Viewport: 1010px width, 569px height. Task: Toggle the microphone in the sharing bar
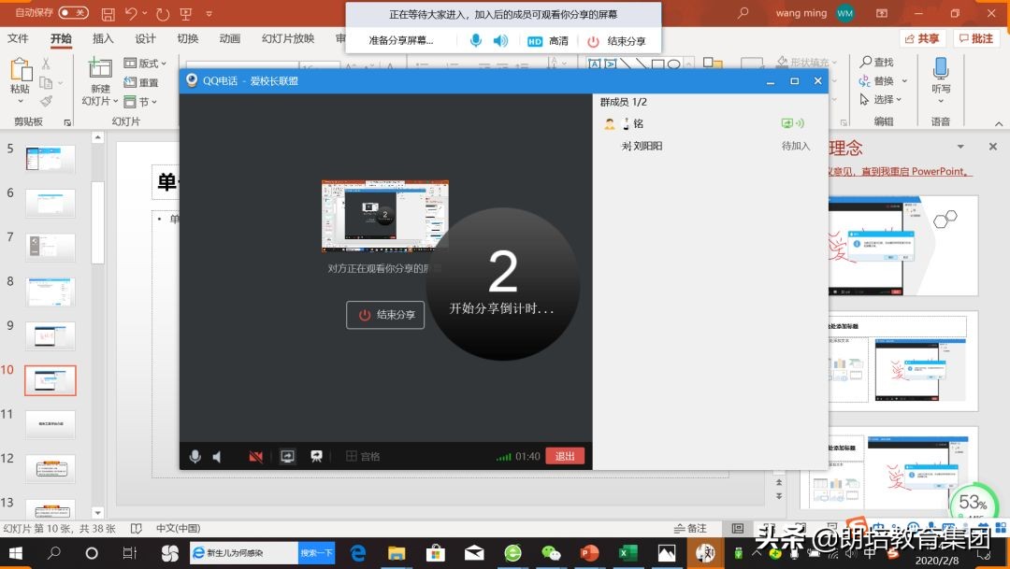point(475,40)
